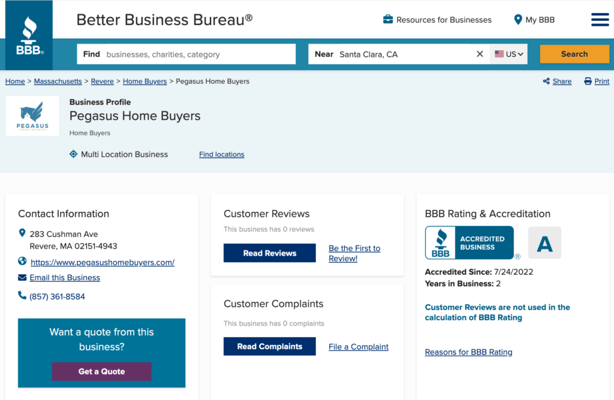Click the Print link text
Viewport: 614px width, 400px height.
point(602,81)
